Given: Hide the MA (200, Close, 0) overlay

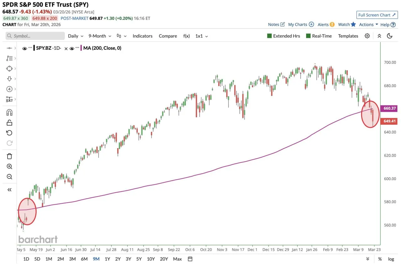Looking at the screenshot, I should 72,48.
